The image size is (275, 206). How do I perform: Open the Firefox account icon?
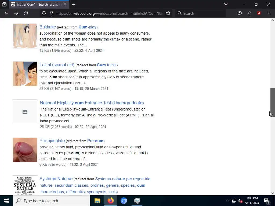[240, 13]
